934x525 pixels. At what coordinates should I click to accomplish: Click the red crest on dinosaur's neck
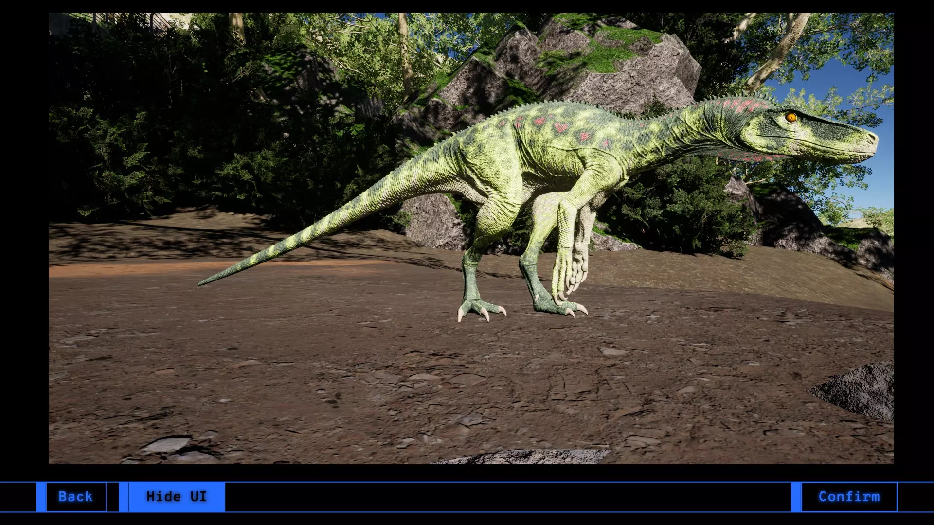739,105
